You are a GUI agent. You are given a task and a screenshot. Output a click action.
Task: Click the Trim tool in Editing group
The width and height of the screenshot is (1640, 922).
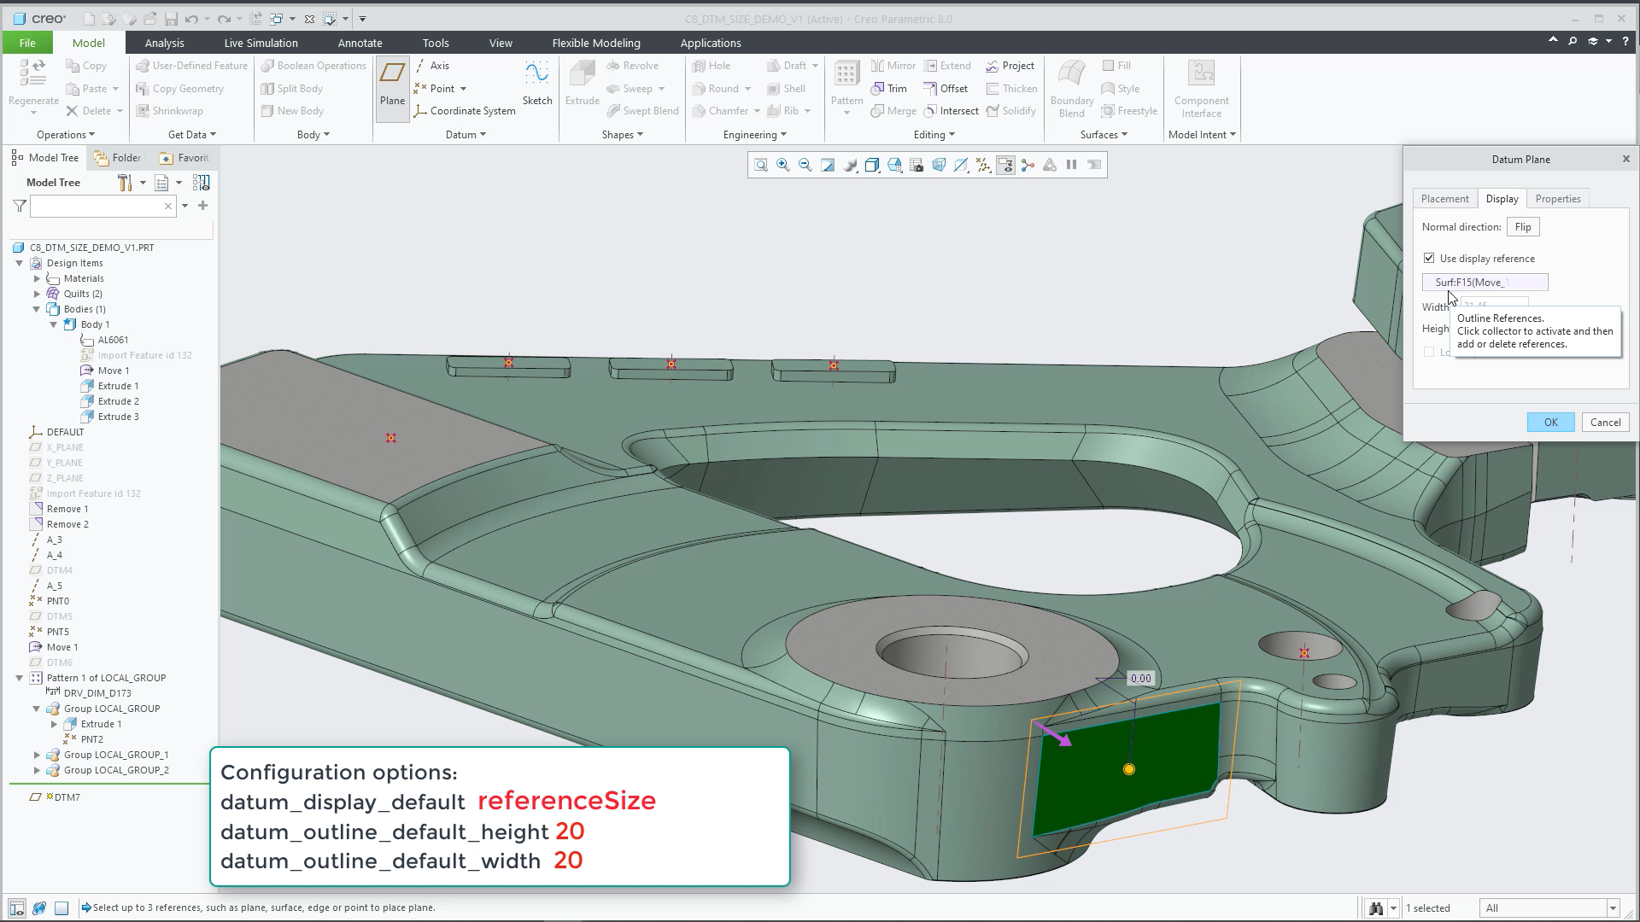click(x=888, y=89)
